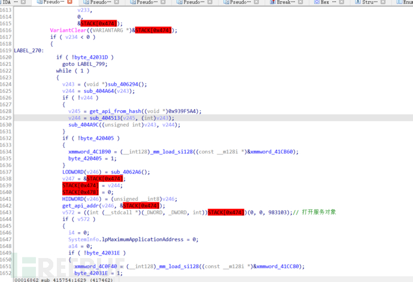Click the sub_406294 function call
Viewport: 413px width, 282px height.
(x=123, y=84)
